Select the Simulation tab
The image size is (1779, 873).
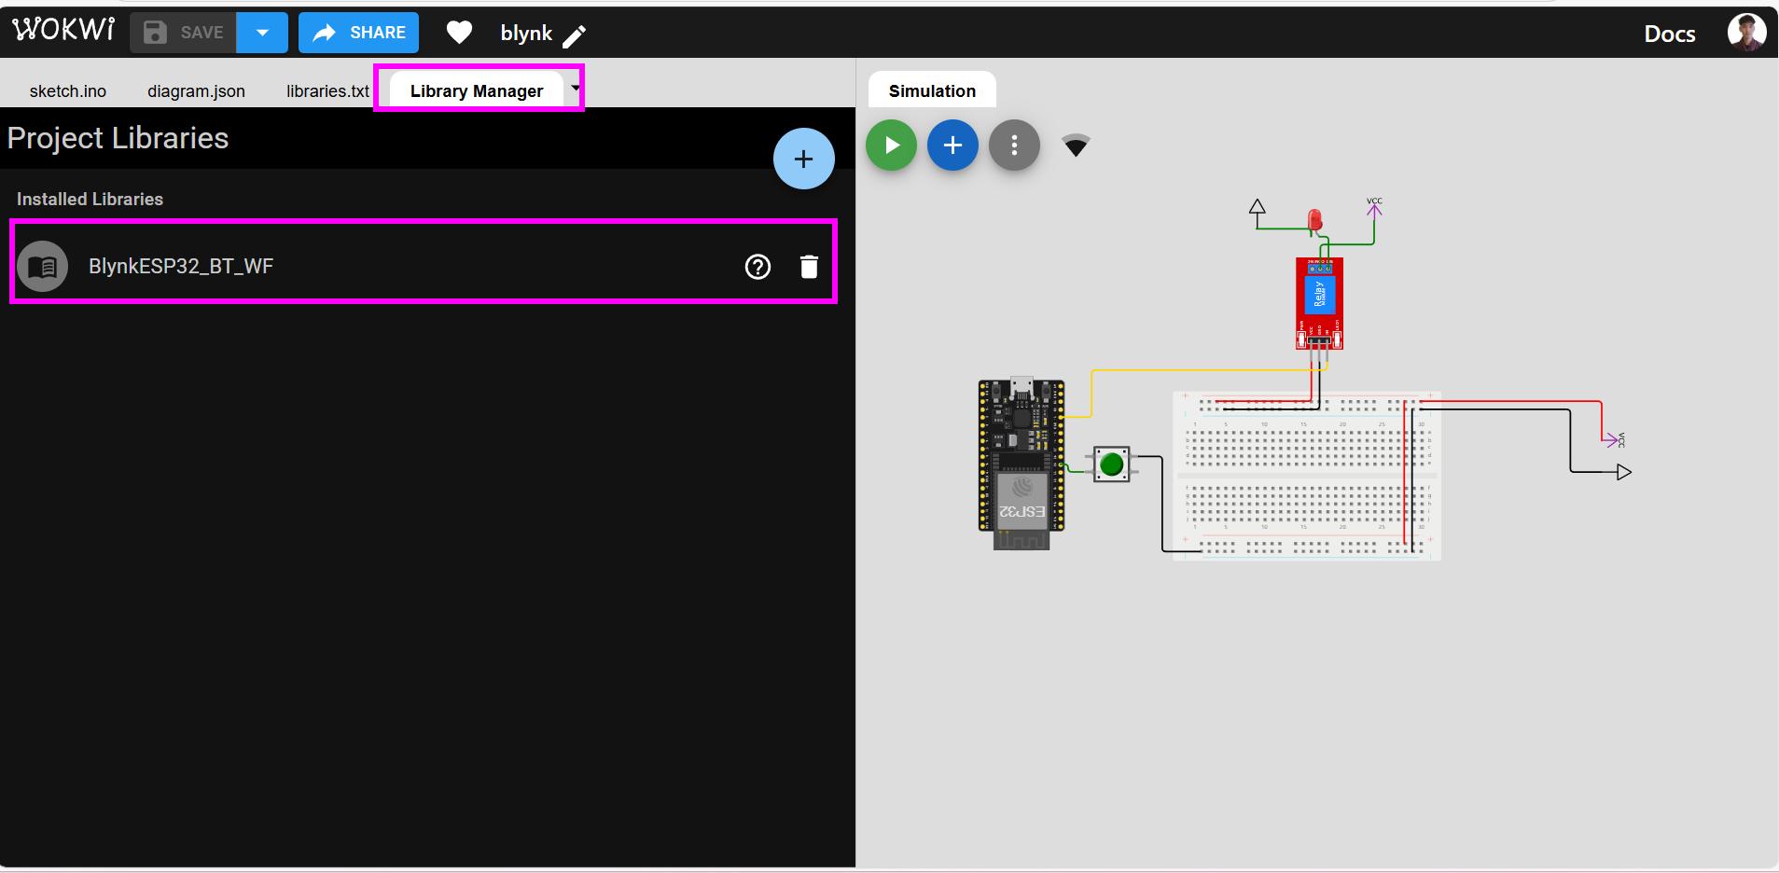(x=932, y=90)
